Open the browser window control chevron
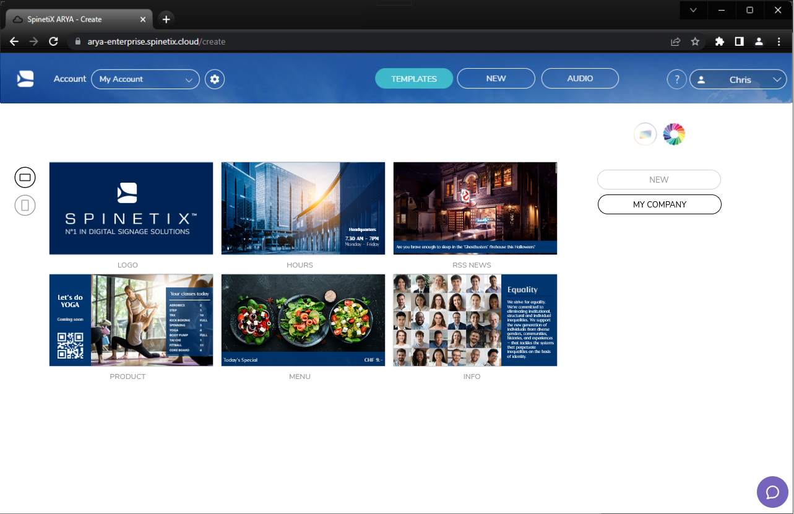The width and height of the screenshot is (794, 514). 693,10
